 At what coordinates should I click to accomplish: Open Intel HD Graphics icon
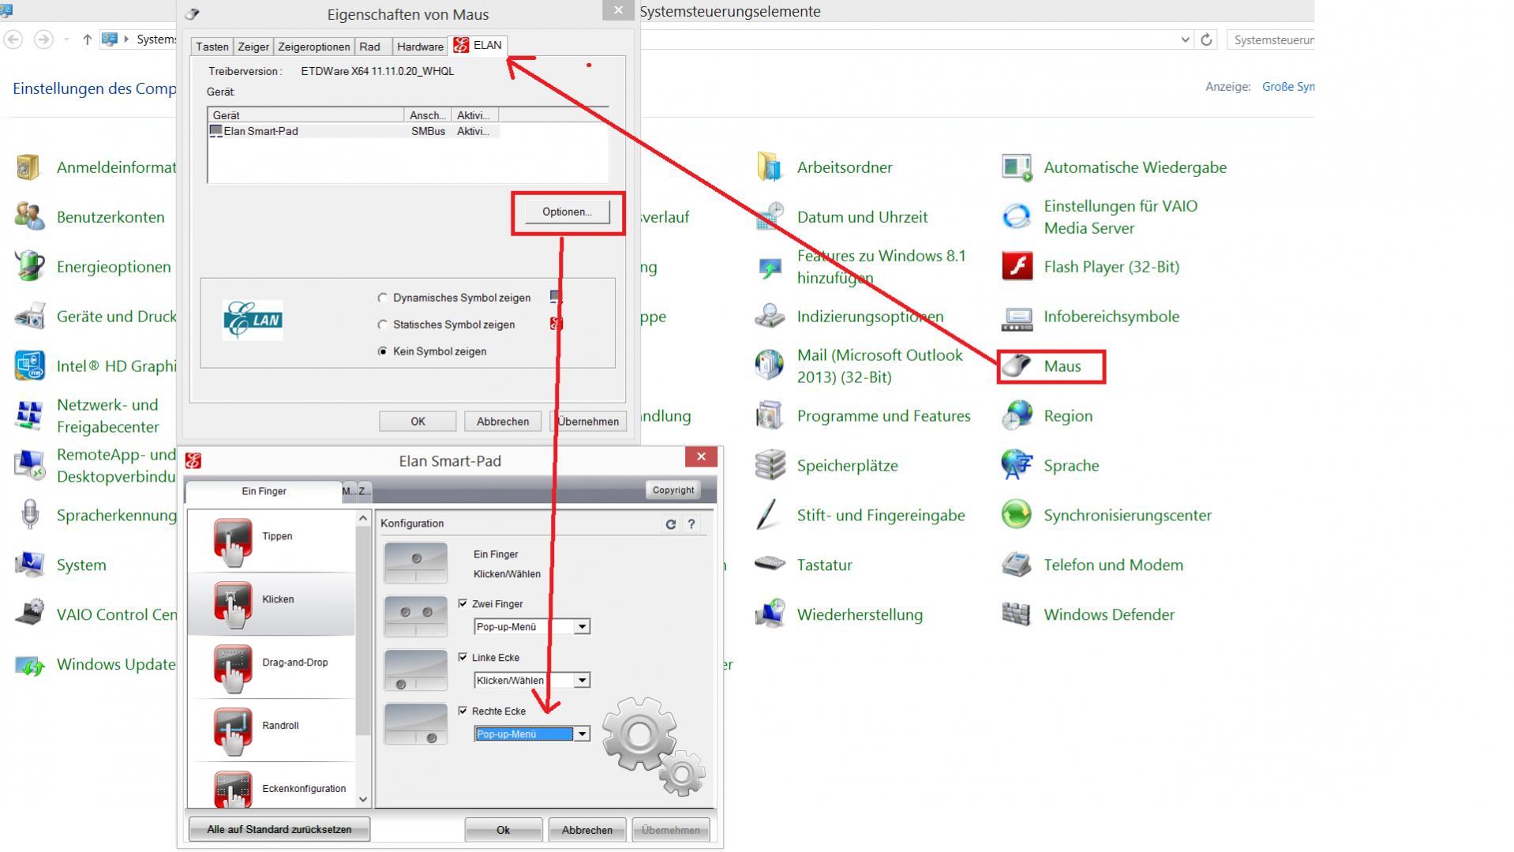pyautogui.click(x=28, y=366)
